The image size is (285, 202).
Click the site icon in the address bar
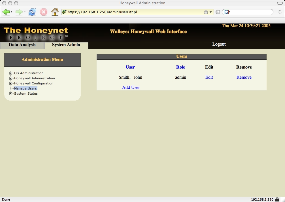pyautogui.click(x=64, y=12)
